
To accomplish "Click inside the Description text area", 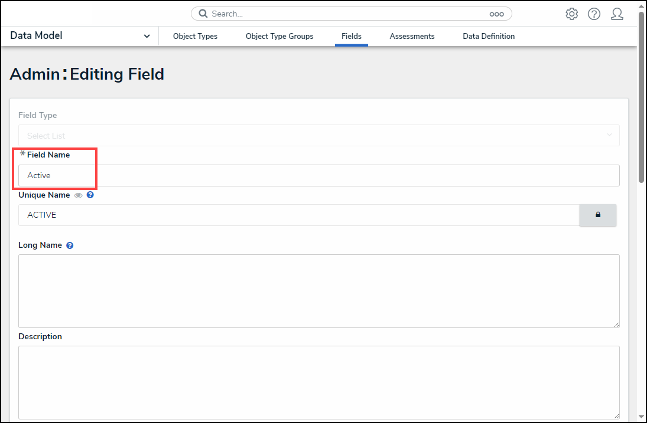I will coord(318,382).
